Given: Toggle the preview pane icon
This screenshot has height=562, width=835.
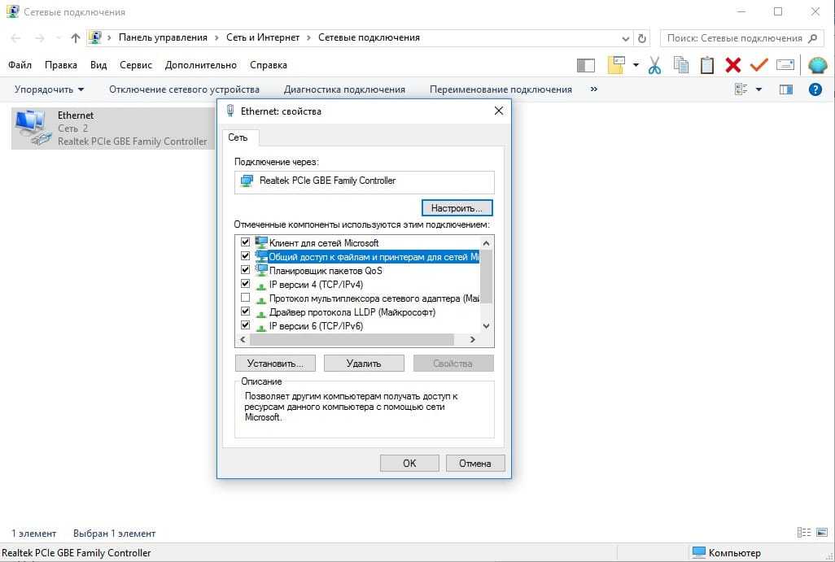Looking at the screenshot, I should (x=785, y=89).
